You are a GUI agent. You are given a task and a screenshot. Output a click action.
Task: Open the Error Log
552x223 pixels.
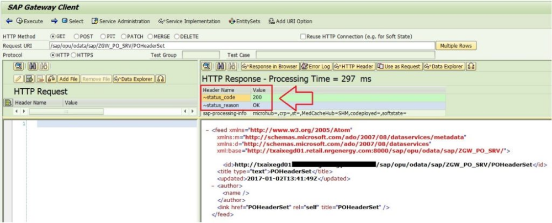click(316, 66)
